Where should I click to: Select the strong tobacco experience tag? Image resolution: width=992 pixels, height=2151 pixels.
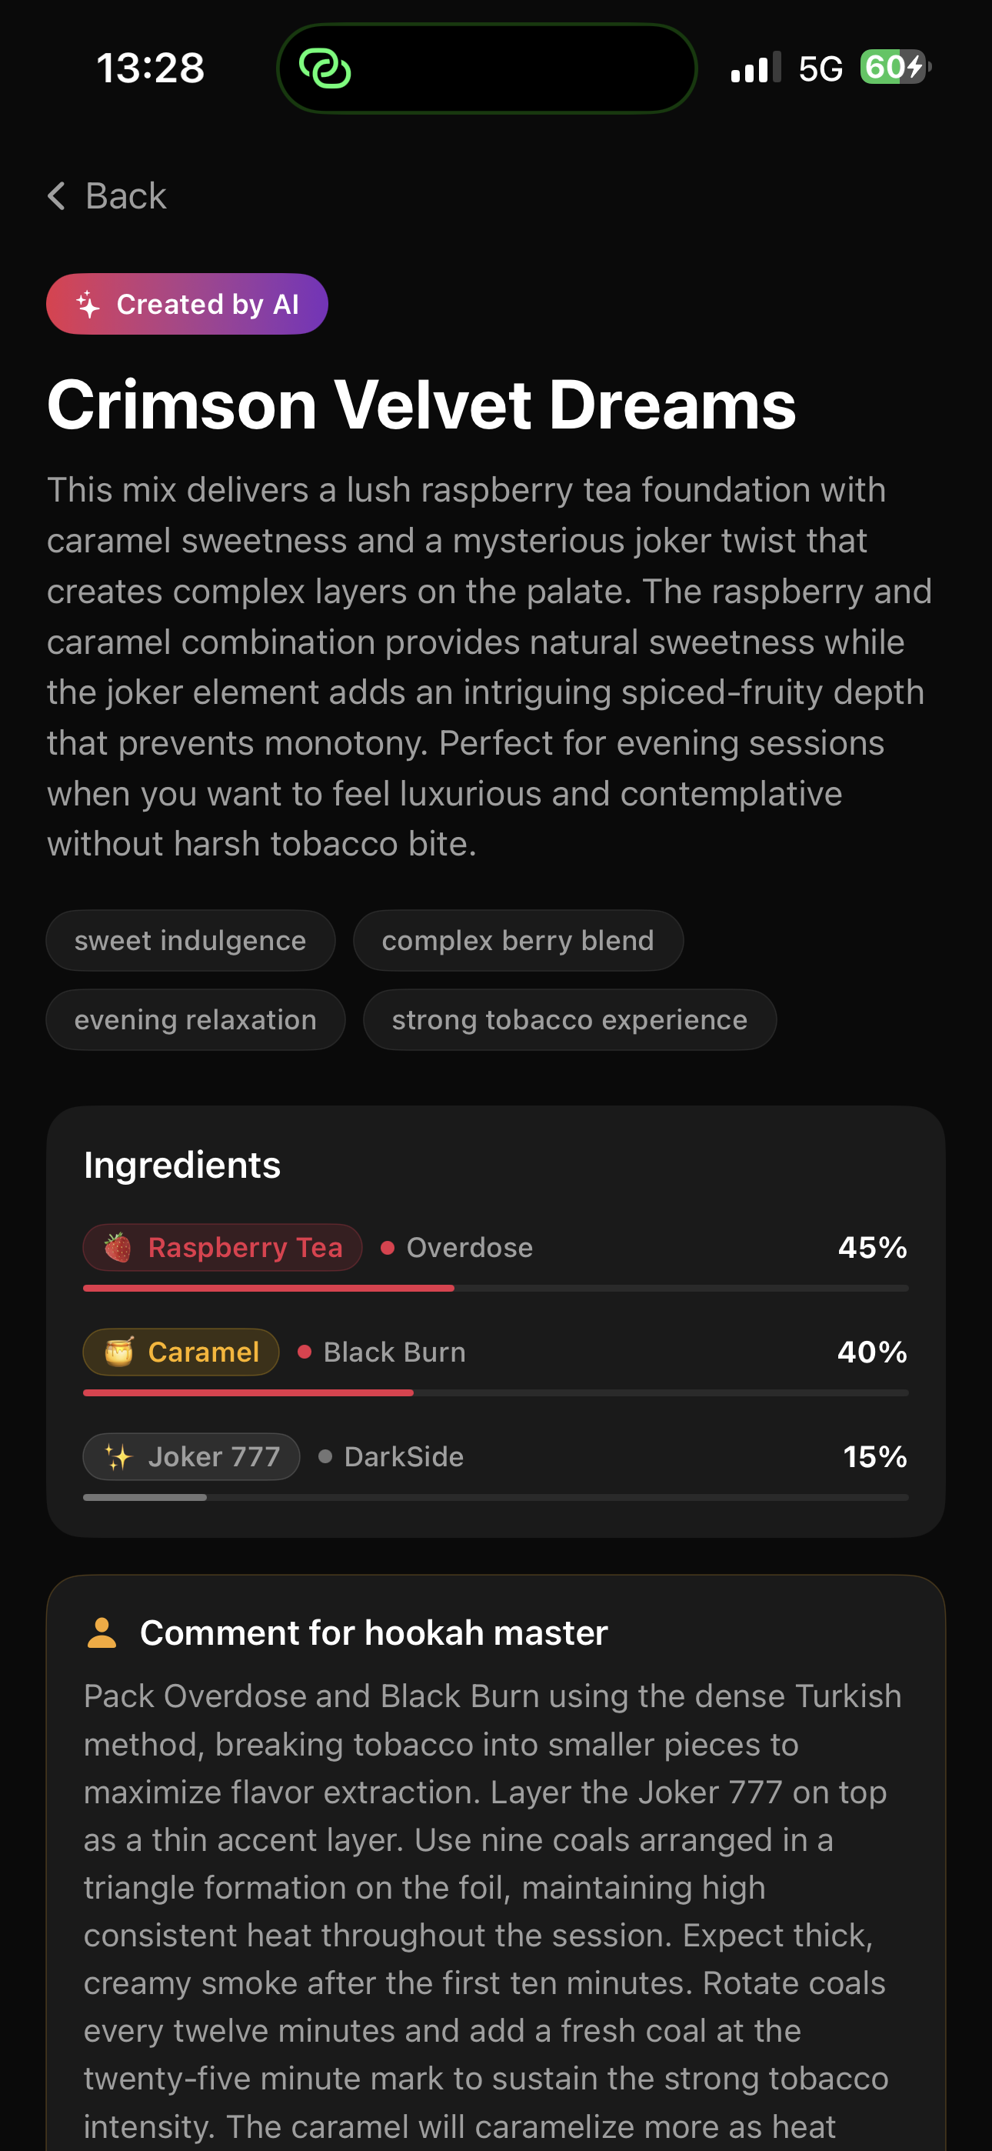pyautogui.click(x=570, y=1019)
